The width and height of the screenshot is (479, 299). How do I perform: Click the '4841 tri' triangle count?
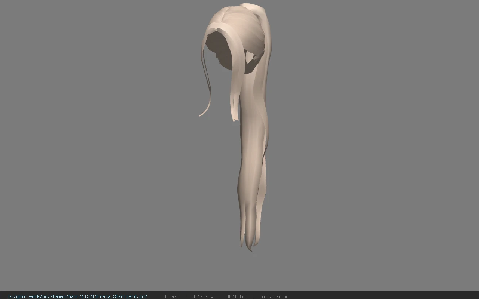coord(237,296)
